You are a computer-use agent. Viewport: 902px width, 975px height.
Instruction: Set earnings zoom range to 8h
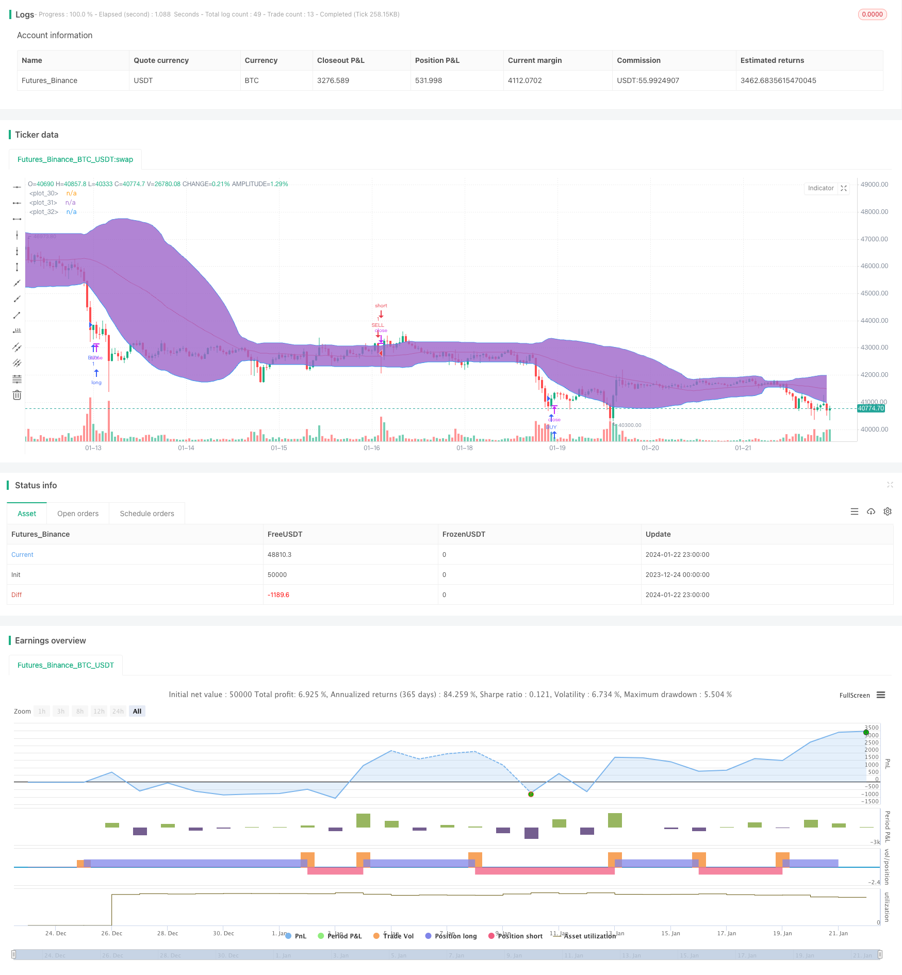click(x=80, y=711)
